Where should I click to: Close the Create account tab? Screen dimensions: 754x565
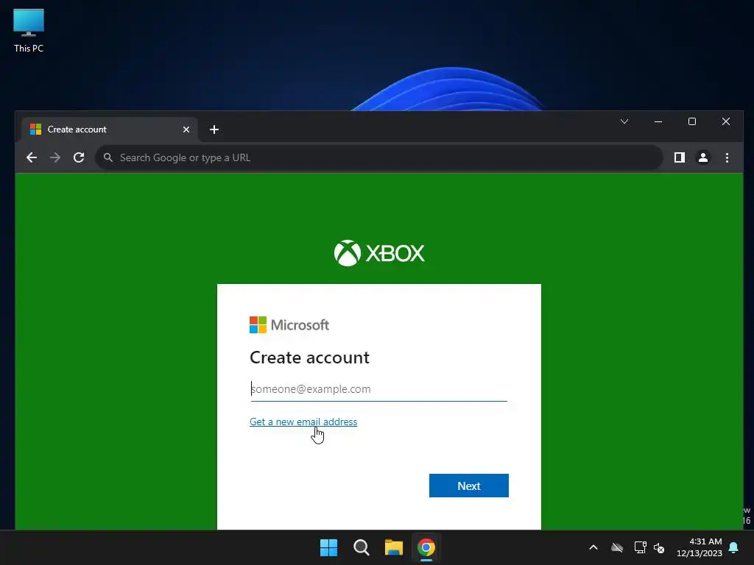(186, 129)
